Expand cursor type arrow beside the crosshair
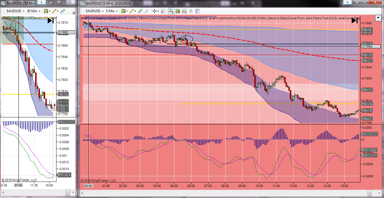Screen dimensions: 384x198 [x=158, y=11]
